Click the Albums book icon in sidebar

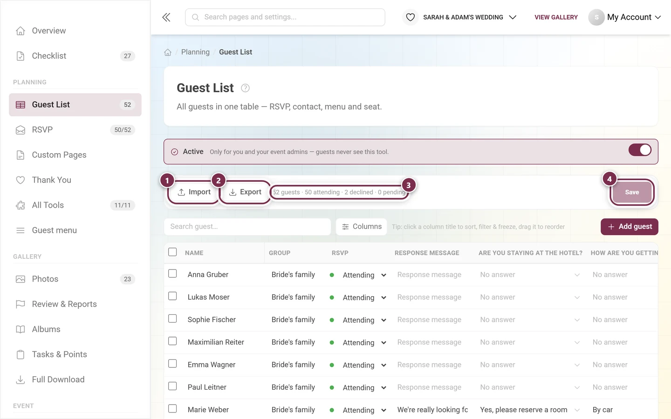tap(21, 330)
